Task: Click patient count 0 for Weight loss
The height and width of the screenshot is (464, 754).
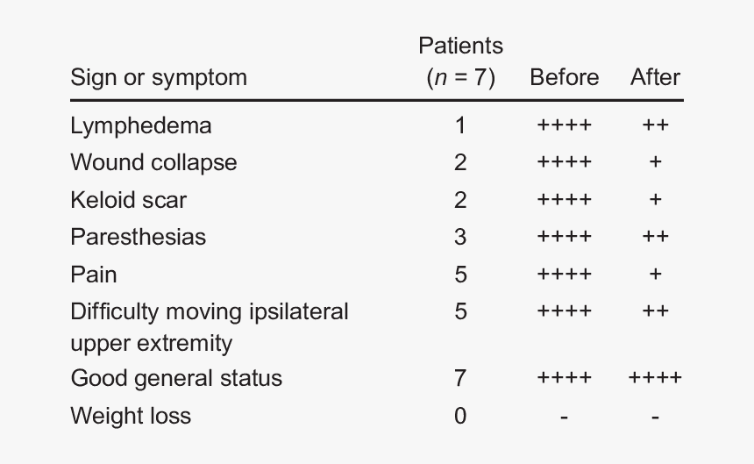Action: pos(460,416)
